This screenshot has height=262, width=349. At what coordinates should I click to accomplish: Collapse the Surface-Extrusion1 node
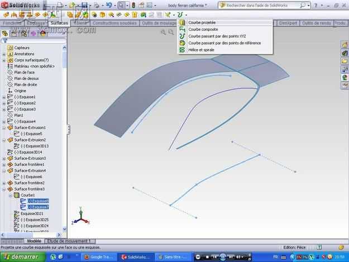coord(4,128)
